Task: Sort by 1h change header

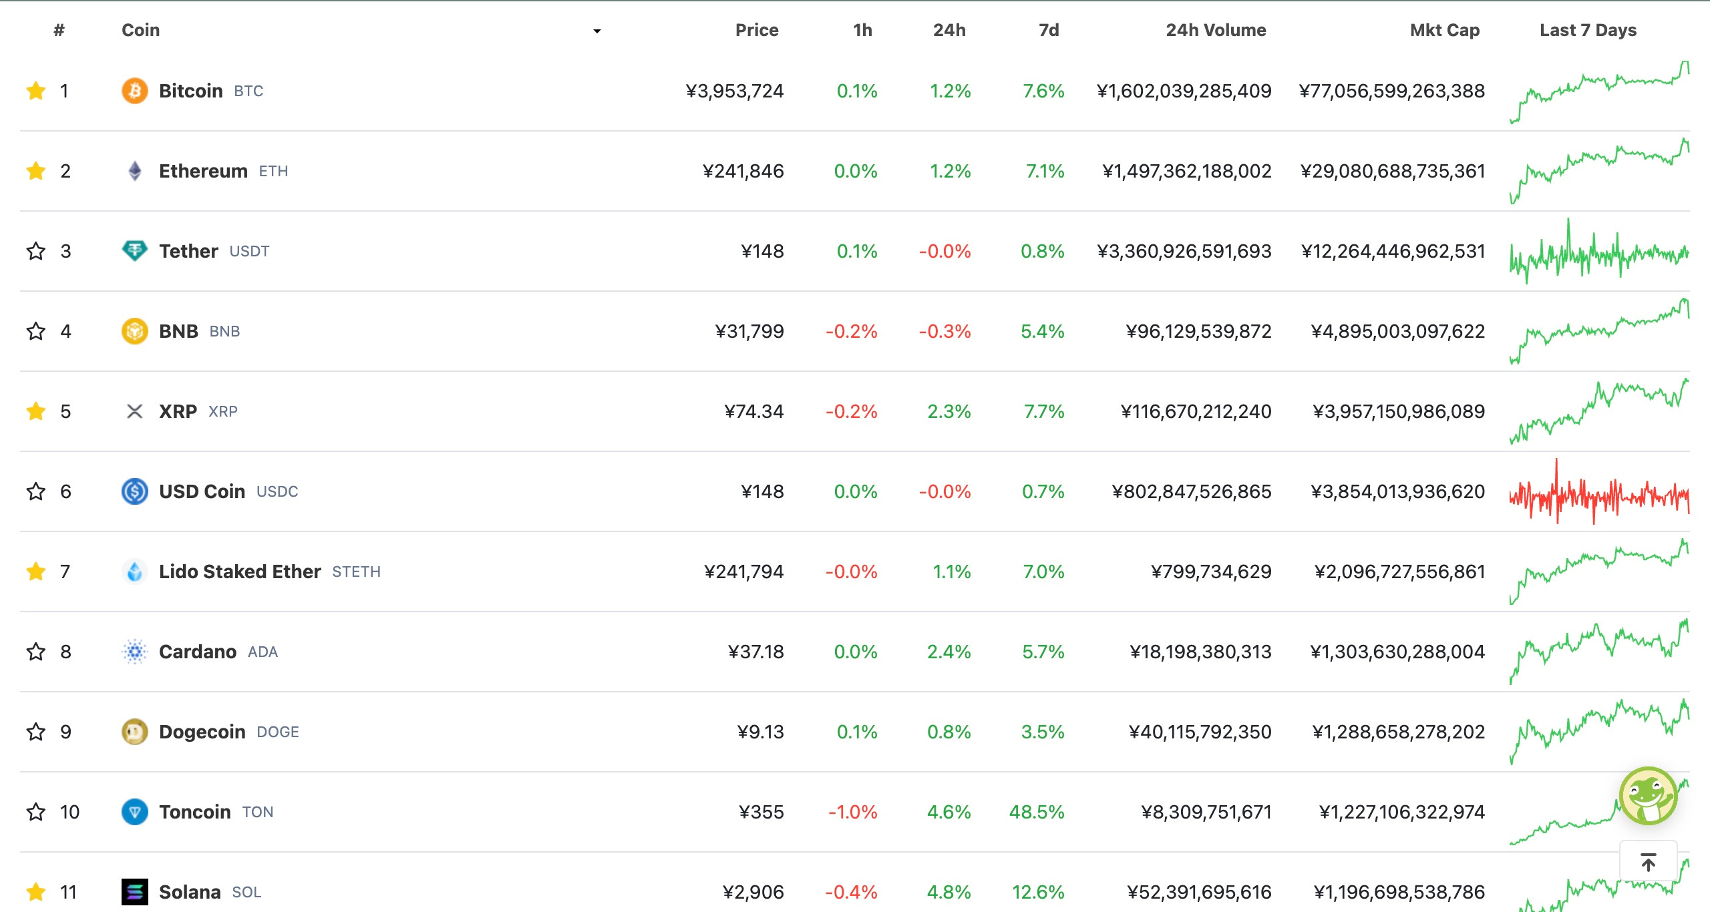Action: pos(862,30)
